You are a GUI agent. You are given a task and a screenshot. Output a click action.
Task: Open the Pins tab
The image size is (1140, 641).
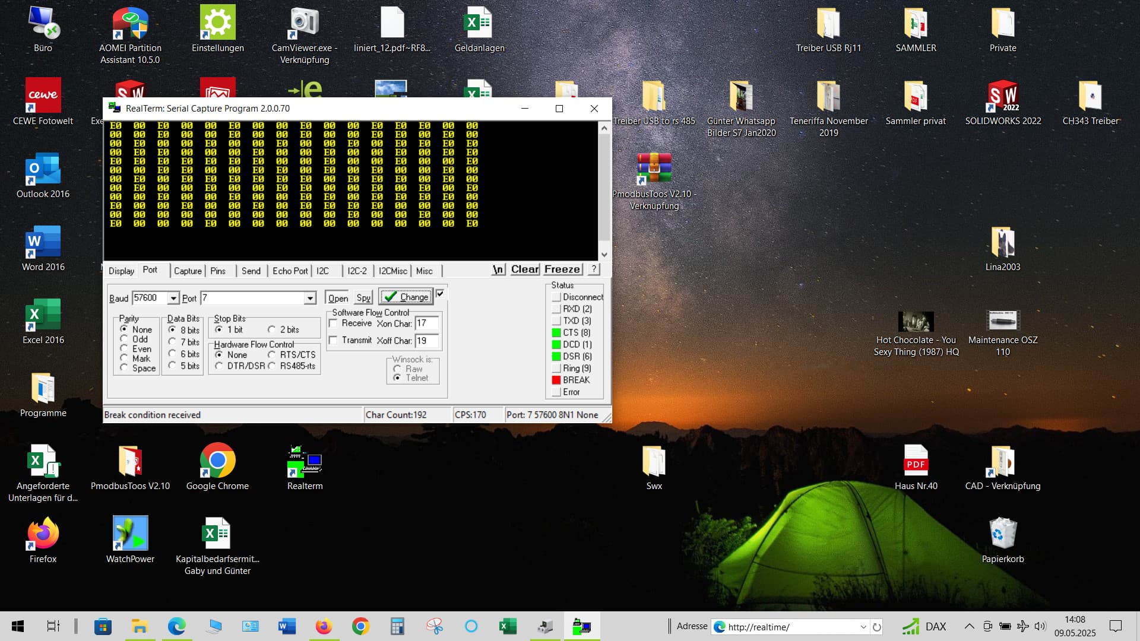(218, 271)
